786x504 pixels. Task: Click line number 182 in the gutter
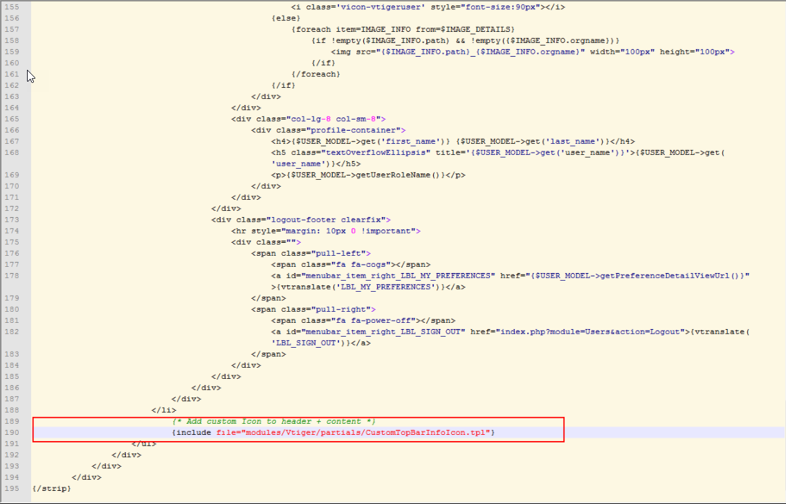point(11,332)
